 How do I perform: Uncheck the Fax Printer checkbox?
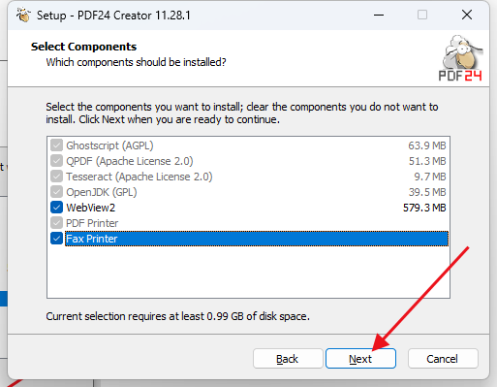[56, 239]
